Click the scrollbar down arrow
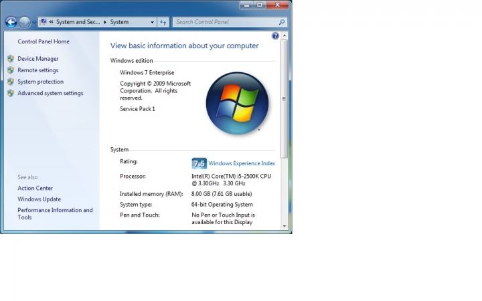The height and width of the screenshot is (301, 482). [x=285, y=226]
